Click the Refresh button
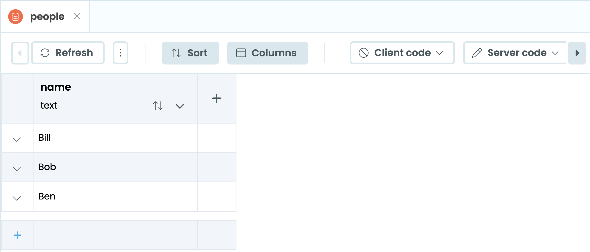The height and width of the screenshot is (252, 590). click(68, 53)
